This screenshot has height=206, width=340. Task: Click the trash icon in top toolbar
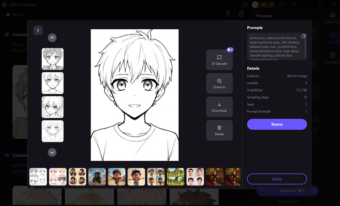tap(241, 14)
